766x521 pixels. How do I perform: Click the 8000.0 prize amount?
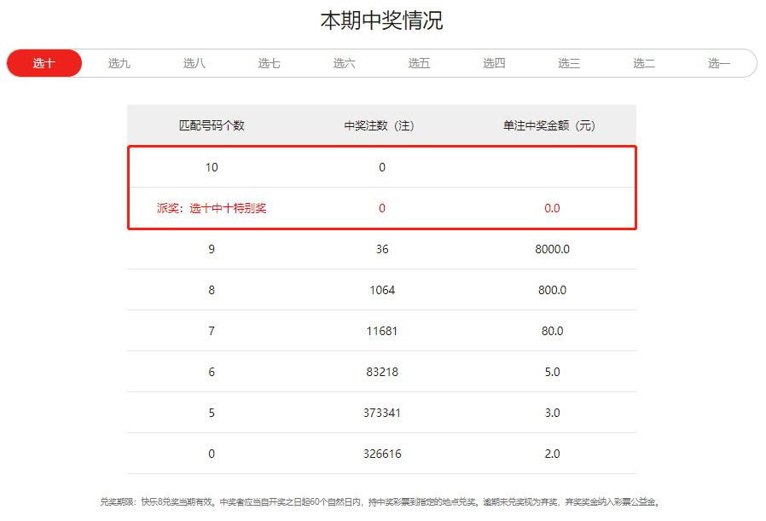click(552, 249)
